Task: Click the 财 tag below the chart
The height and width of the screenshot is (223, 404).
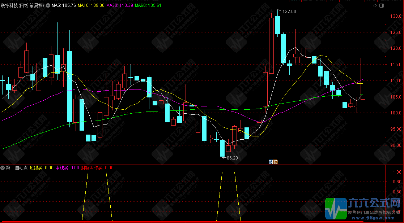Action: [x=271, y=162]
